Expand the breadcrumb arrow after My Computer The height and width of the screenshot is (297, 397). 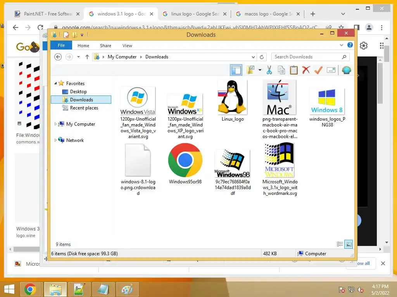coord(141,57)
